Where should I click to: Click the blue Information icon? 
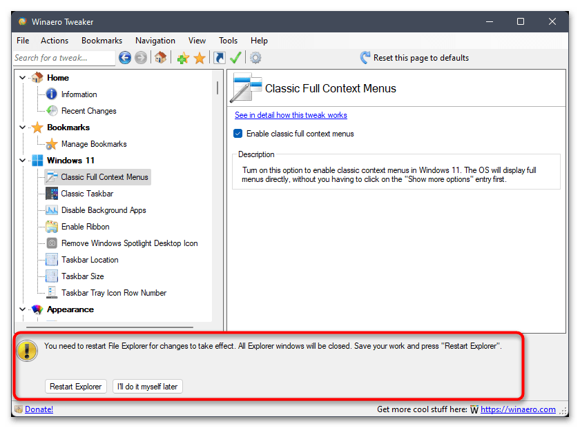pos(51,94)
